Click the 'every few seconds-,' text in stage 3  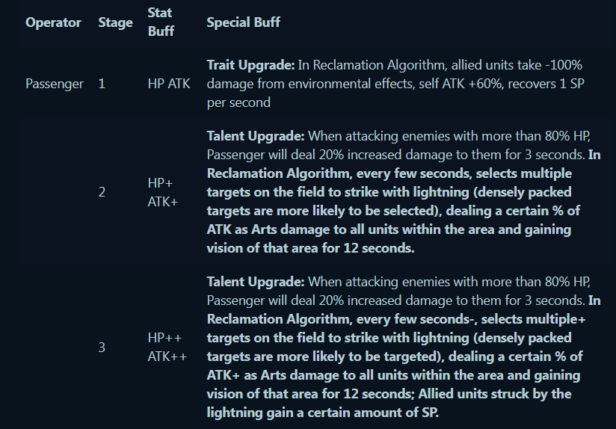point(416,319)
